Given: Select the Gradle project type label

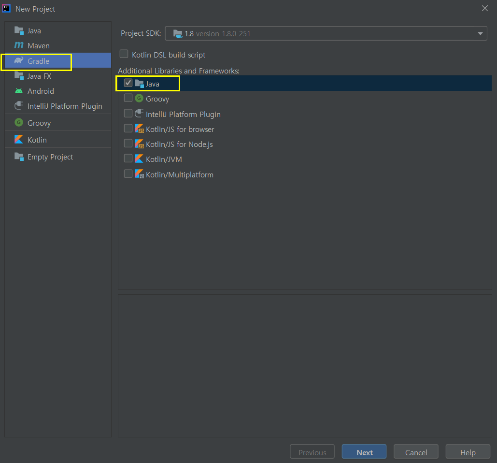Looking at the screenshot, I should (38, 61).
